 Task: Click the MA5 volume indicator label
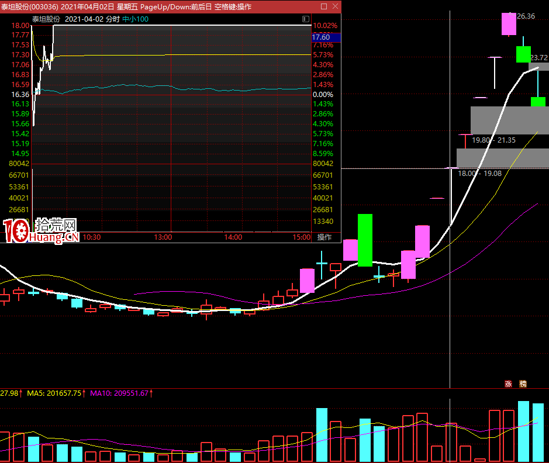[57, 393]
